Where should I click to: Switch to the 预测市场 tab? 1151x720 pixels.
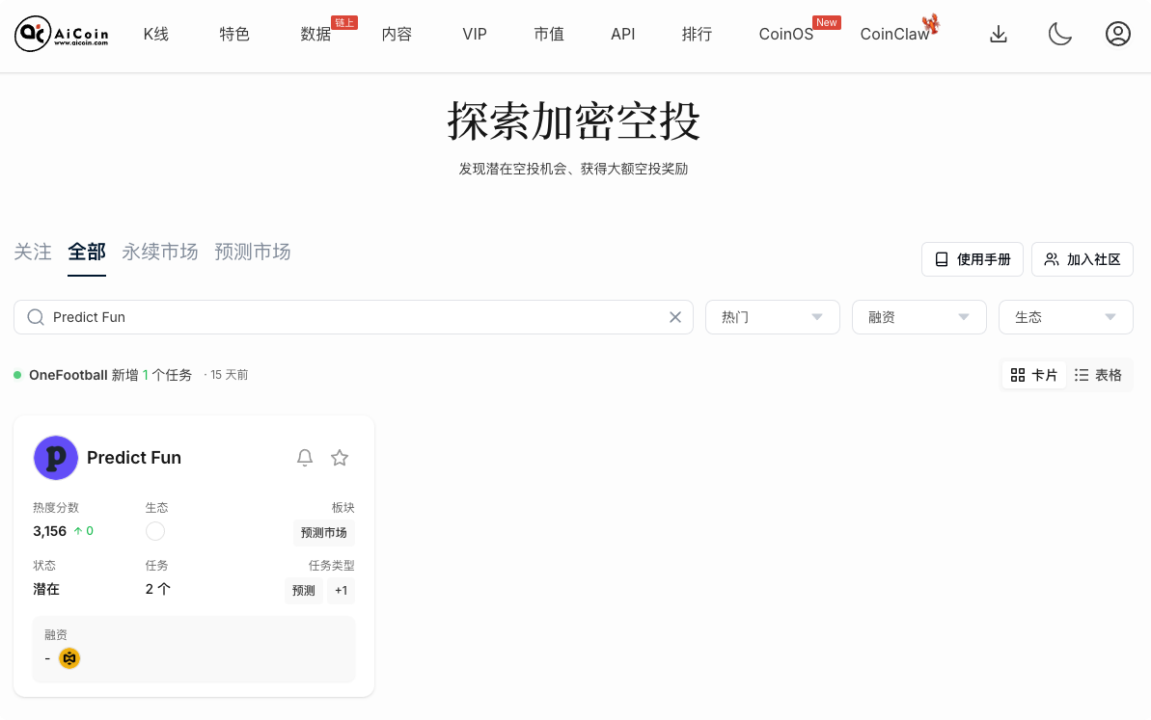(252, 252)
